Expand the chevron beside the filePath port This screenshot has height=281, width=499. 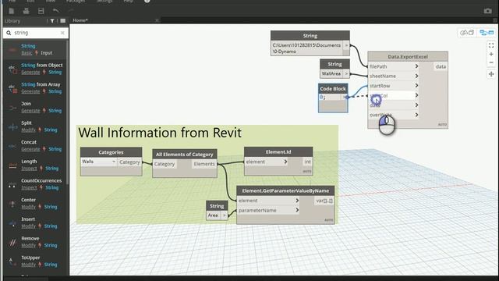coord(416,66)
